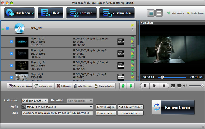
Task: Open the snapshot folder icon
Action: click(x=179, y=86)
